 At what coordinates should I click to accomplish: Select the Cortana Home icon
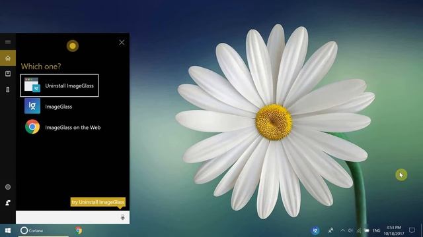[x=8, y=58]
